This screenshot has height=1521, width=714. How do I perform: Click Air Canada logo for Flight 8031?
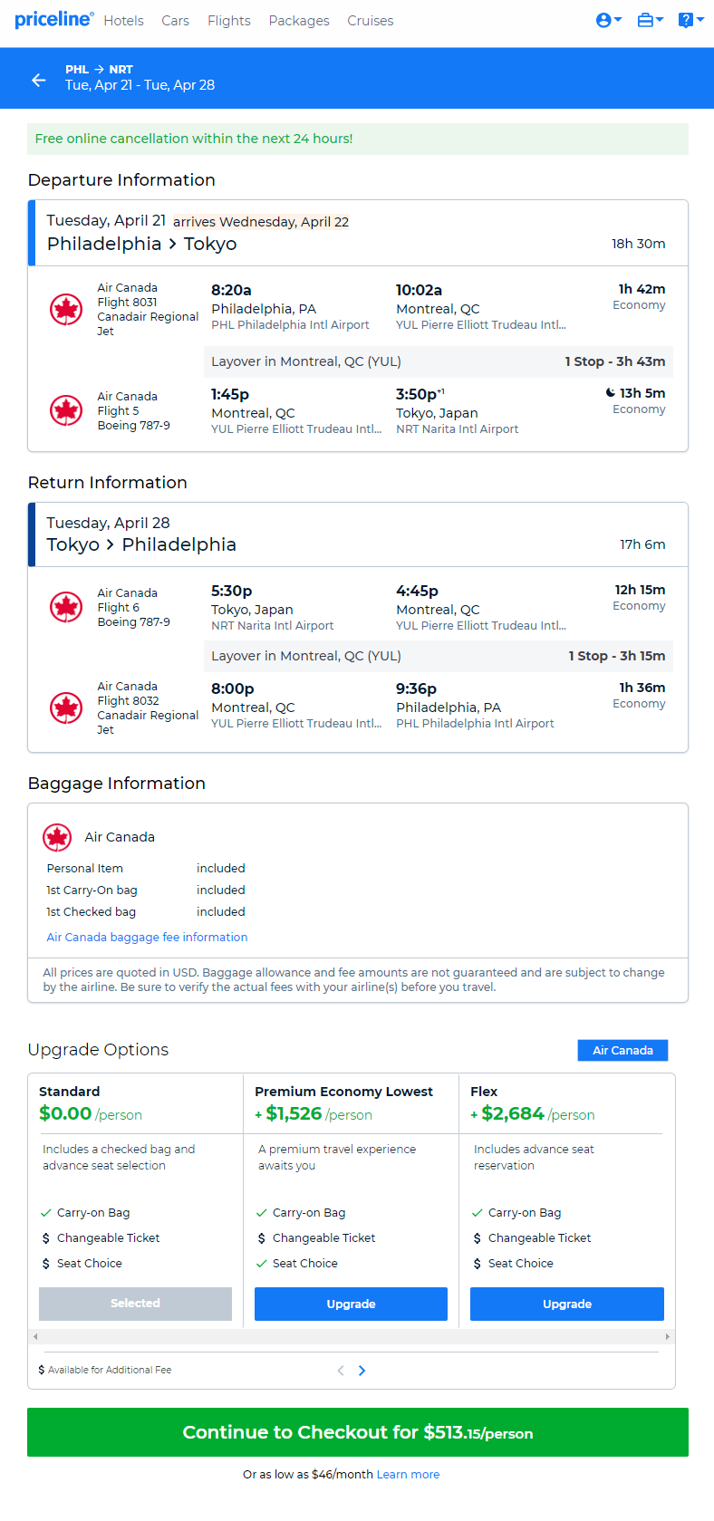66,310
